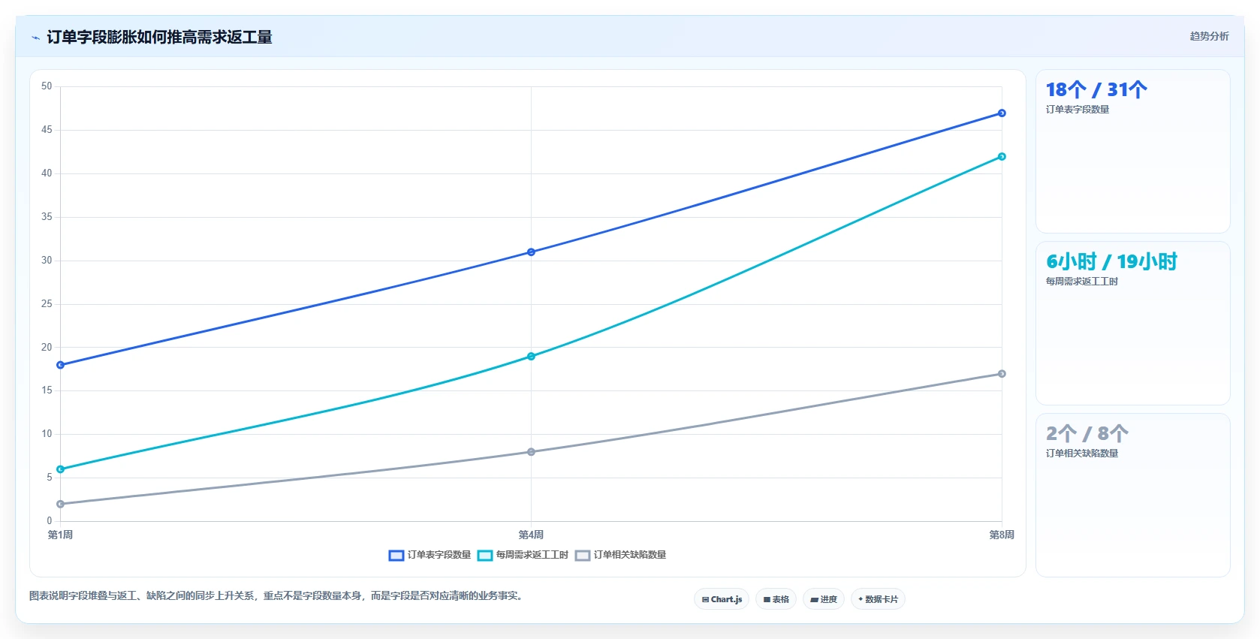Click the 18个 / 31个 card value
This screenshot has width=1260, height=639.
click(1096, 90)
